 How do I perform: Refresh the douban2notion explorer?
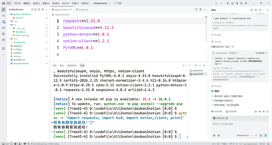click(39, 9)
